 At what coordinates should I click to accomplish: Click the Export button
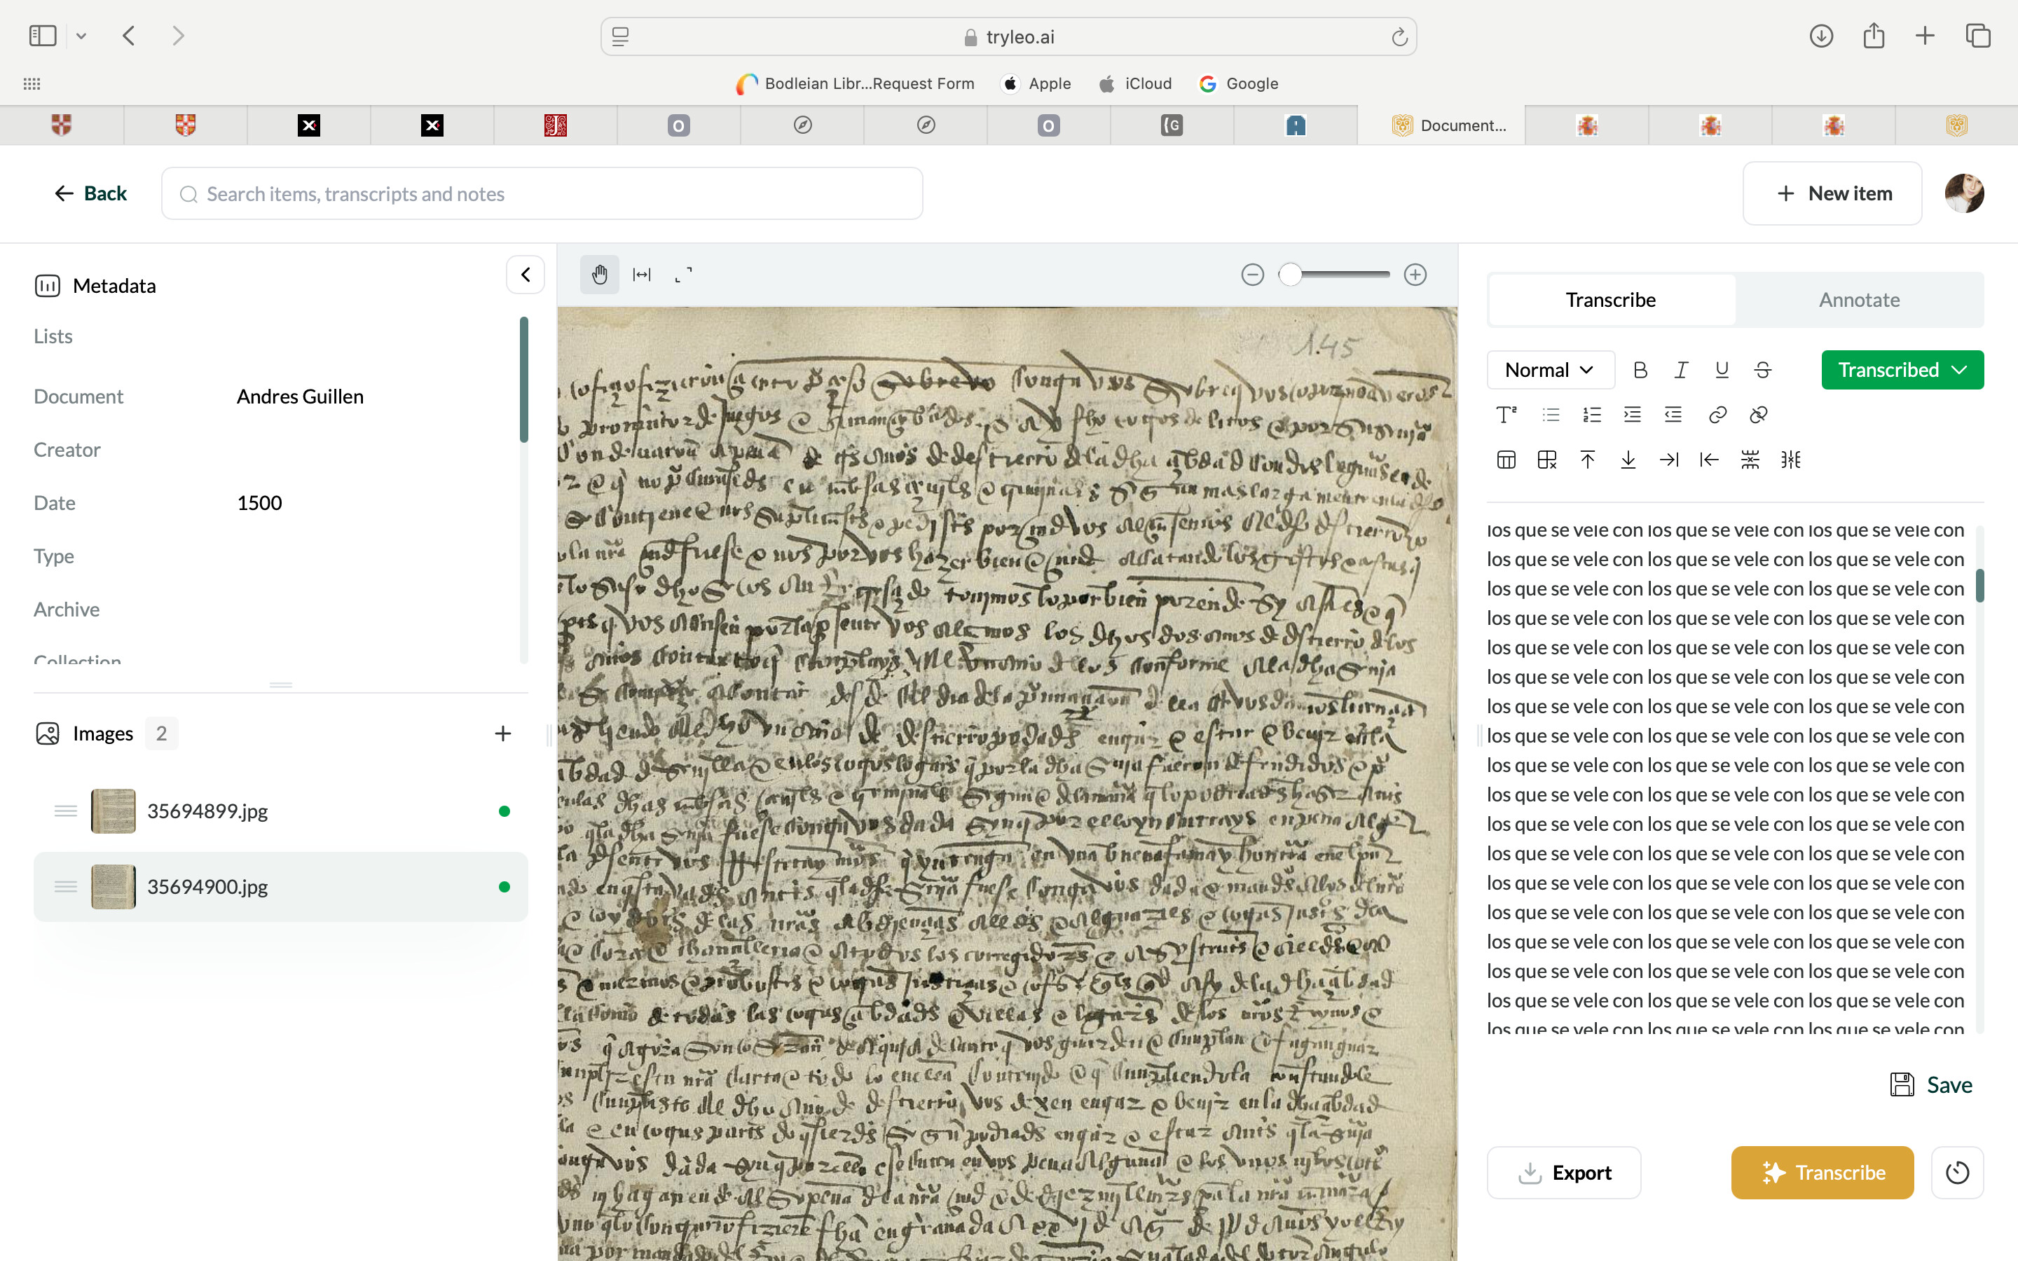(1563, 1173)
